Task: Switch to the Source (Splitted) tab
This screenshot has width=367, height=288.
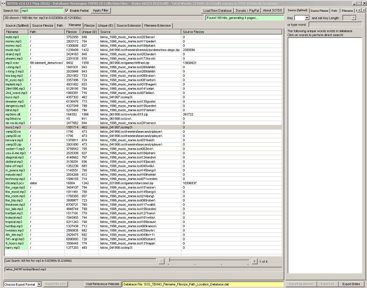Action: pos(17,25)
